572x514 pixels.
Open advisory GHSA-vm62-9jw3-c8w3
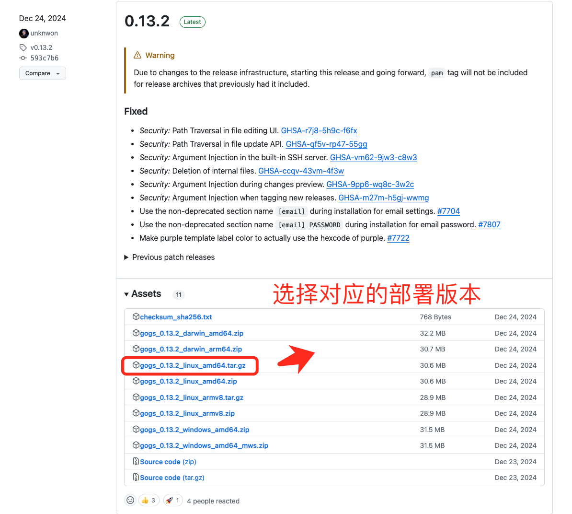(373, 157)
